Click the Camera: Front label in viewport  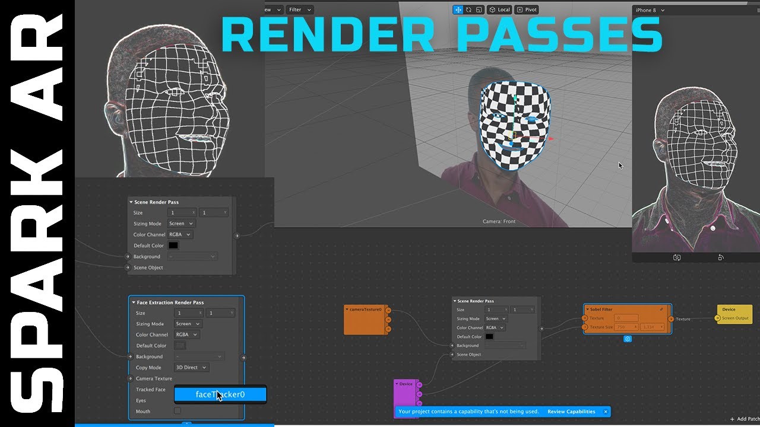point(499,221)
